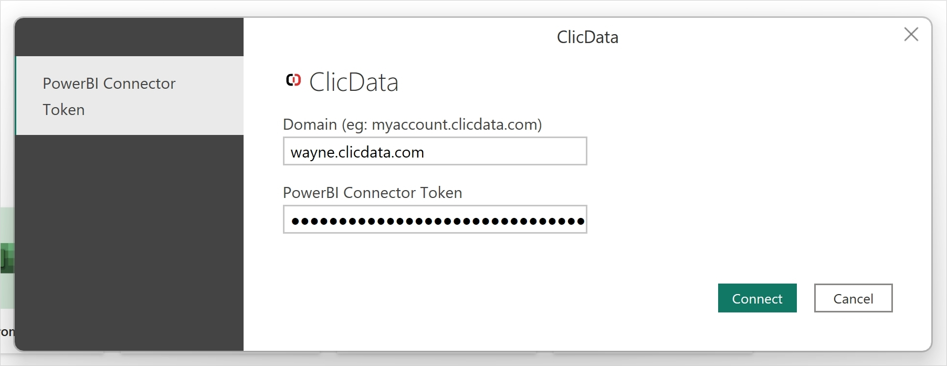Click the red ClicData logo icon

(x=293, y=80)
